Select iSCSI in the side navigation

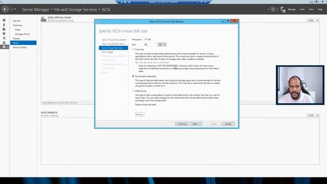(x=23, y=43)
